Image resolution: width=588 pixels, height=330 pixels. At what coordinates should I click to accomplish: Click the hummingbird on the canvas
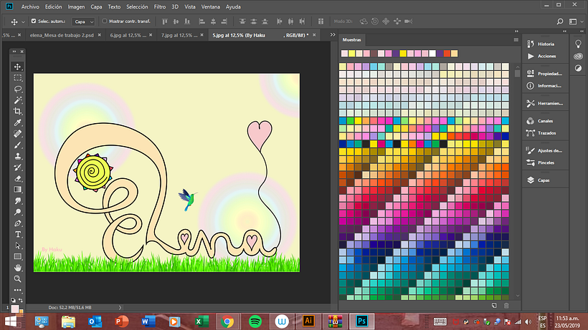[187, 199]
